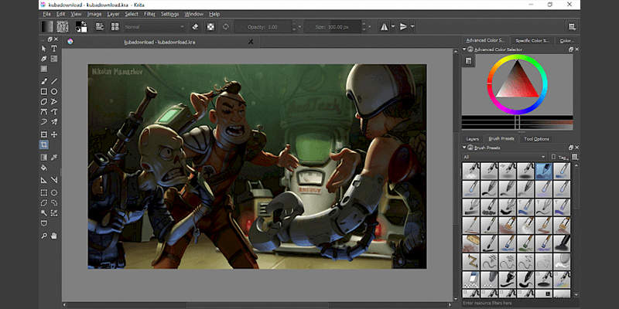619x309 pixels.
Task: Toggle Eraser mode in toolbar
Action: (195, 27)
